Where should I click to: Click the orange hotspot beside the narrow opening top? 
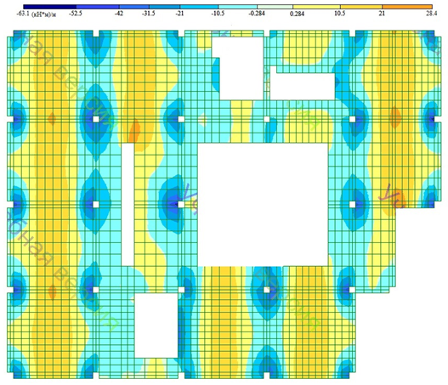[x=134, y=132]
